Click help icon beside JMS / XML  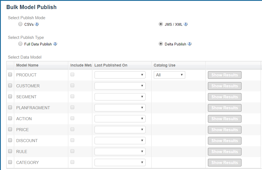click(186, 24)
